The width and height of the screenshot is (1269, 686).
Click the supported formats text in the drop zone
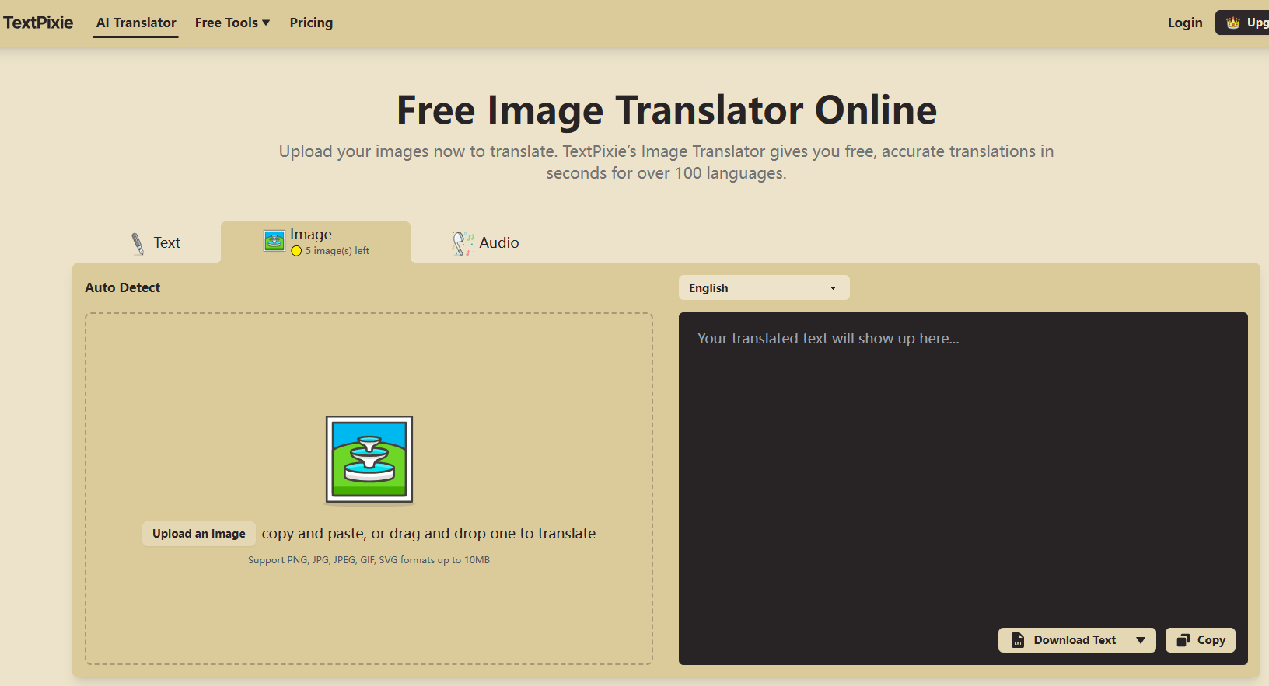(x=369, y=560)
